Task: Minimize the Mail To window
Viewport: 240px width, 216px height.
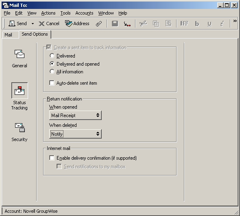Action: tap(220, 5)
